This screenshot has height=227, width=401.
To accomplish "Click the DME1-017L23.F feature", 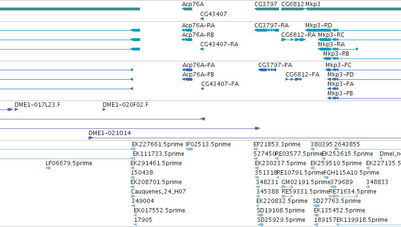I will pos(16,109).
